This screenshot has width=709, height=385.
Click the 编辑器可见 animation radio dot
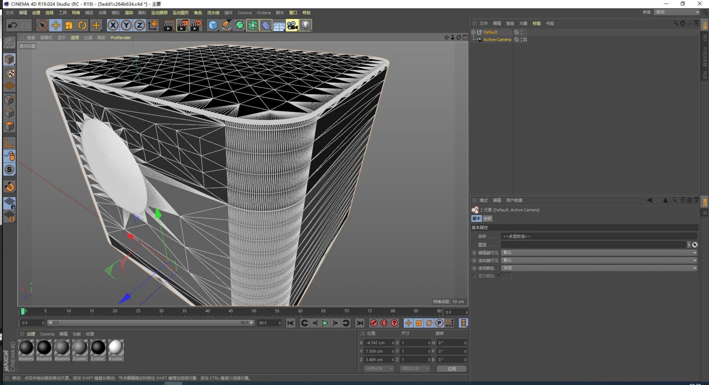point(474,253)
